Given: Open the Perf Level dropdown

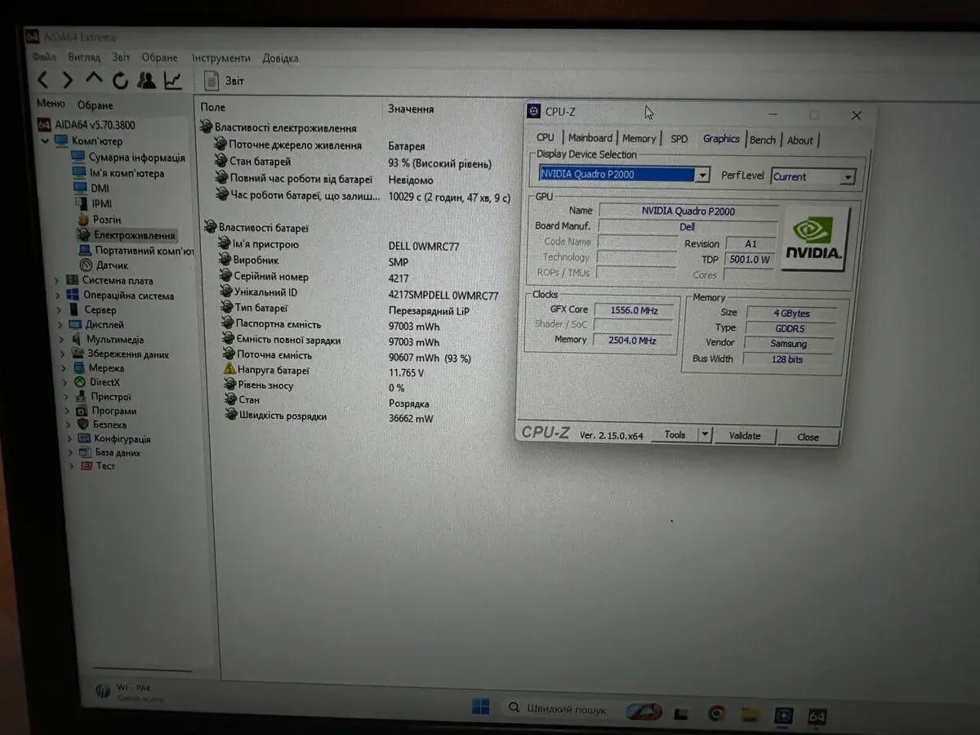Looking at the screenshot, I should click(x=848, y=177).
